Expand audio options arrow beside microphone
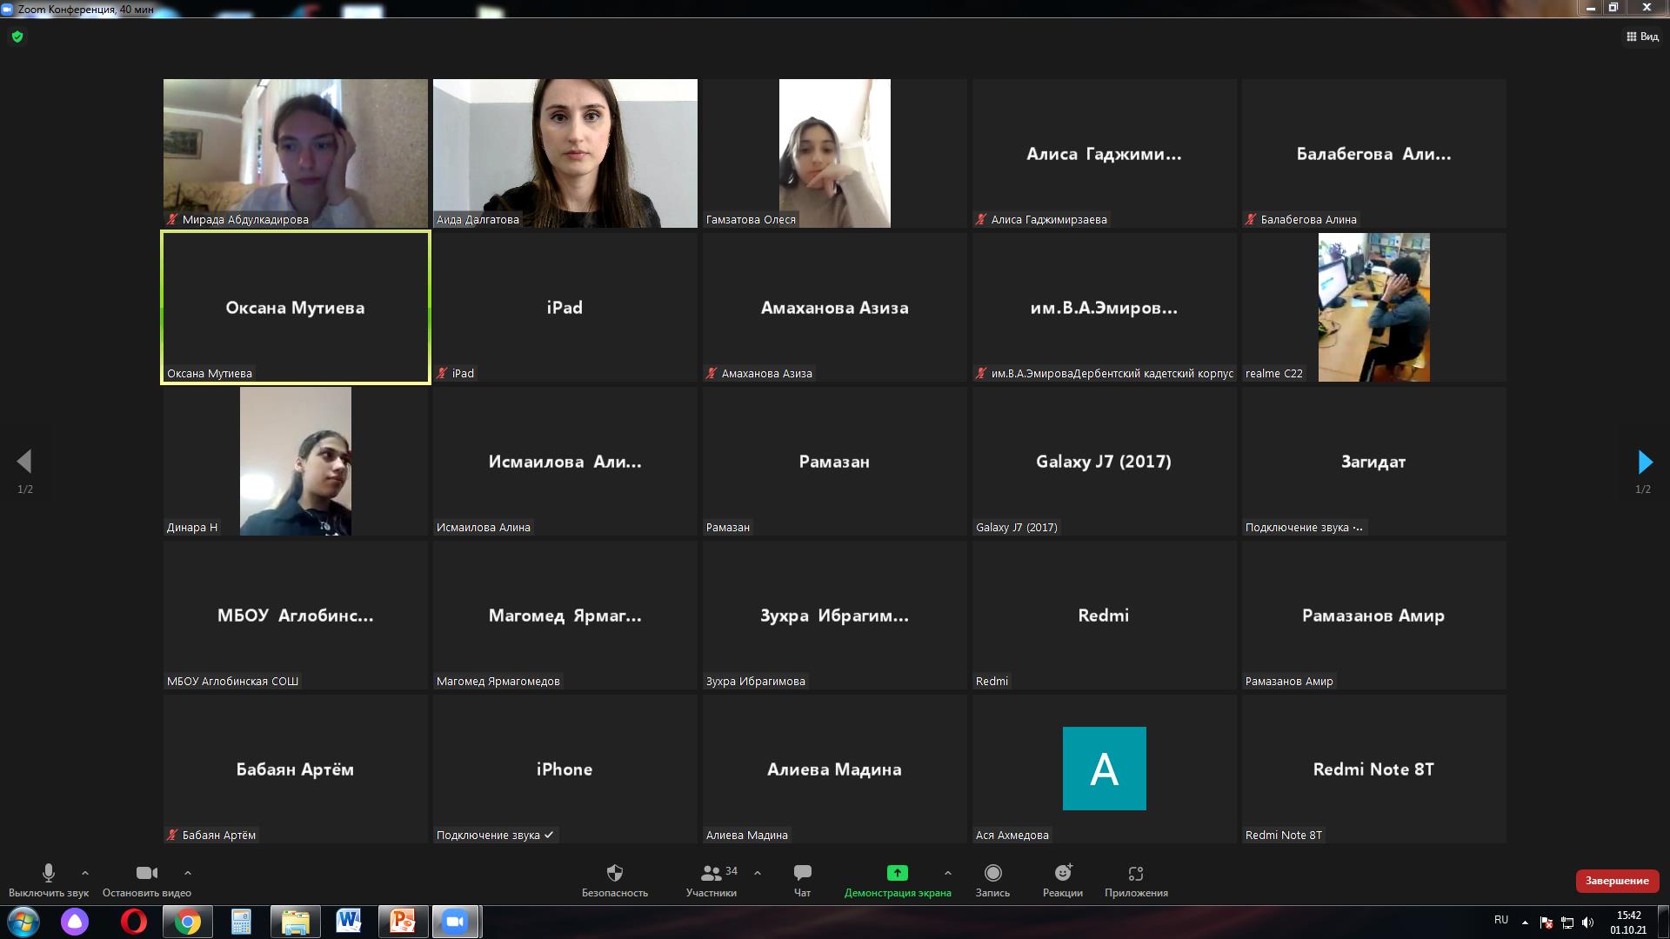Viewport: 1670px width, 939px height. coord(85,873)
